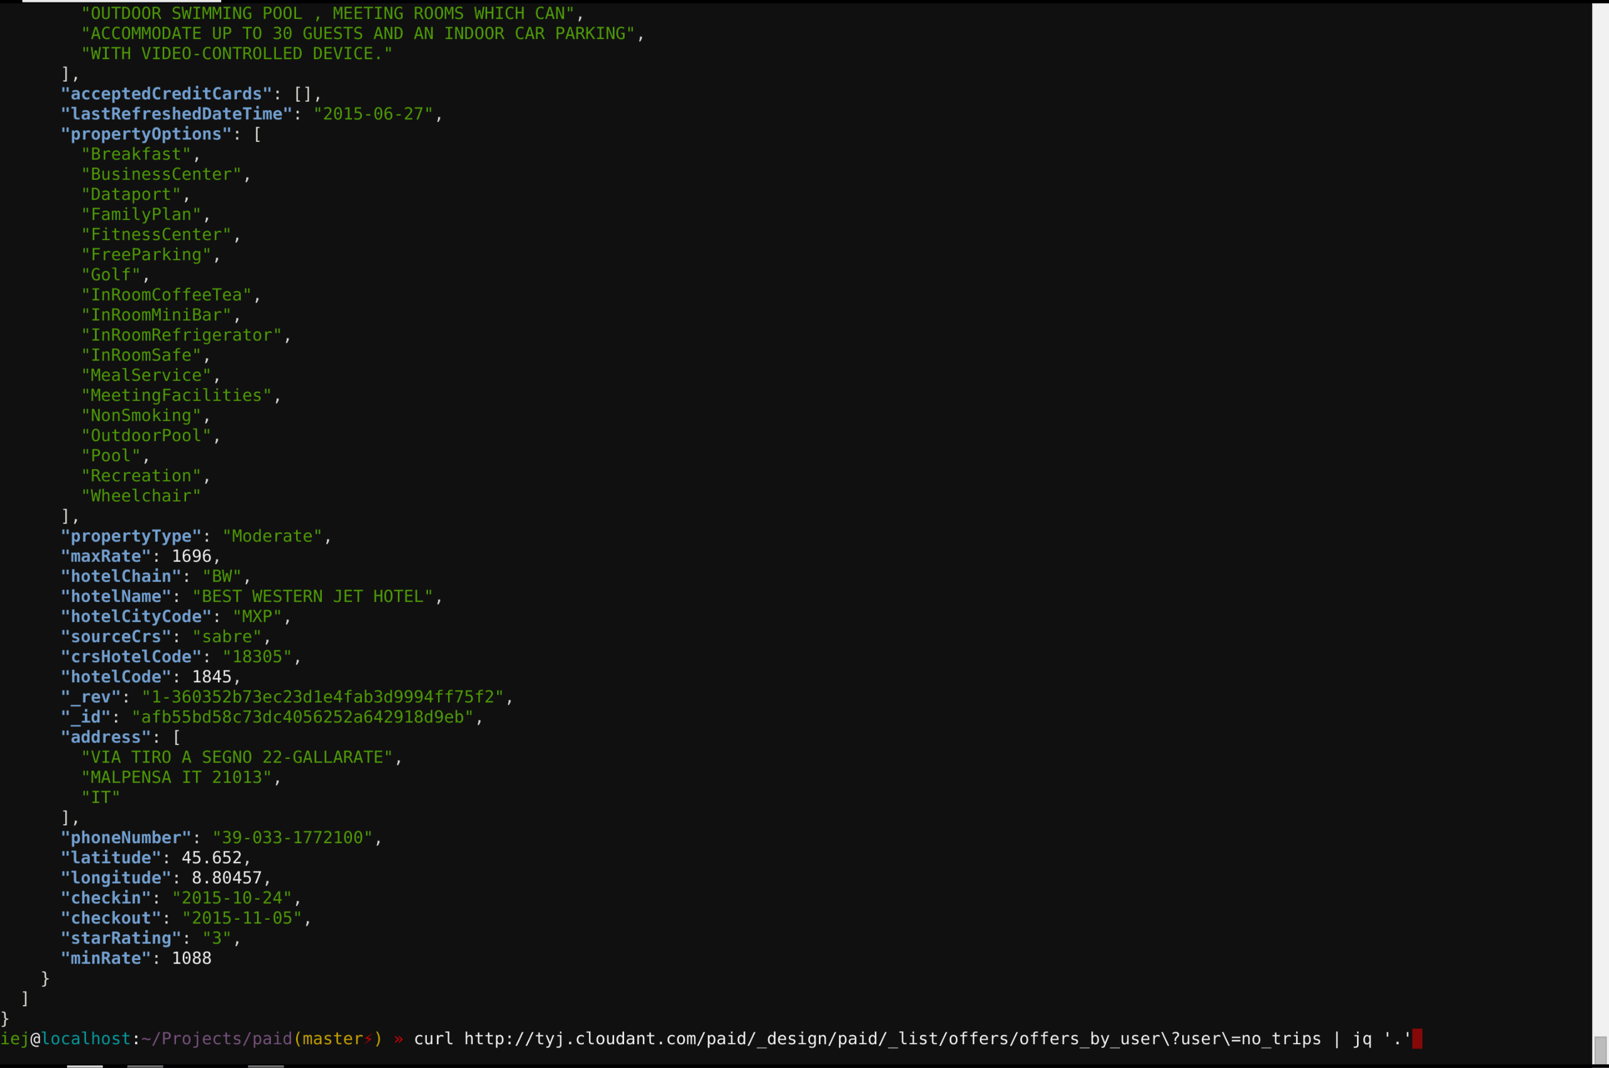The width and height of the screenshot is (1609, 1068).
Task: Click the maxRate value 1696
Action: (x=192, y=557)
